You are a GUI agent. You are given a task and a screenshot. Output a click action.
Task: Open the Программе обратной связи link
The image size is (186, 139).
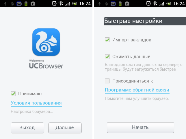(x=137, y=90)
